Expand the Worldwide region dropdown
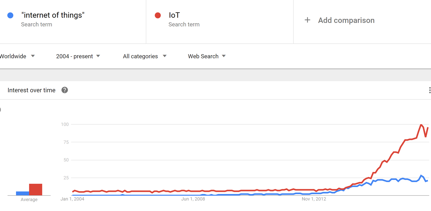 click(17, 56)
